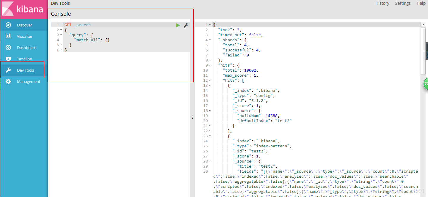Collapse the request body fold arrow on line 2
The width and height of the screenshot is (428, 197).
[61, 30]
